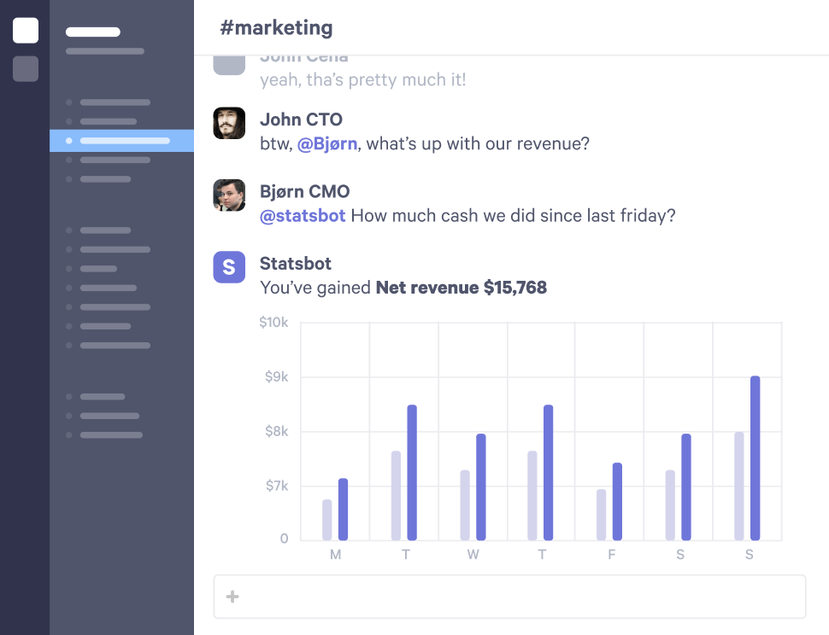Viewport: 829px width, 635px height.
Task: Select the highlighted channel in sidebar
Action: tap(122, 141)
